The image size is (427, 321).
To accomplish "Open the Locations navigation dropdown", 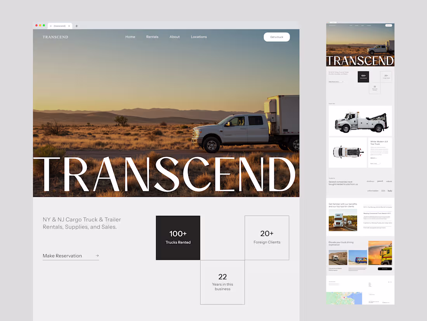I will (x=199, y=37).
